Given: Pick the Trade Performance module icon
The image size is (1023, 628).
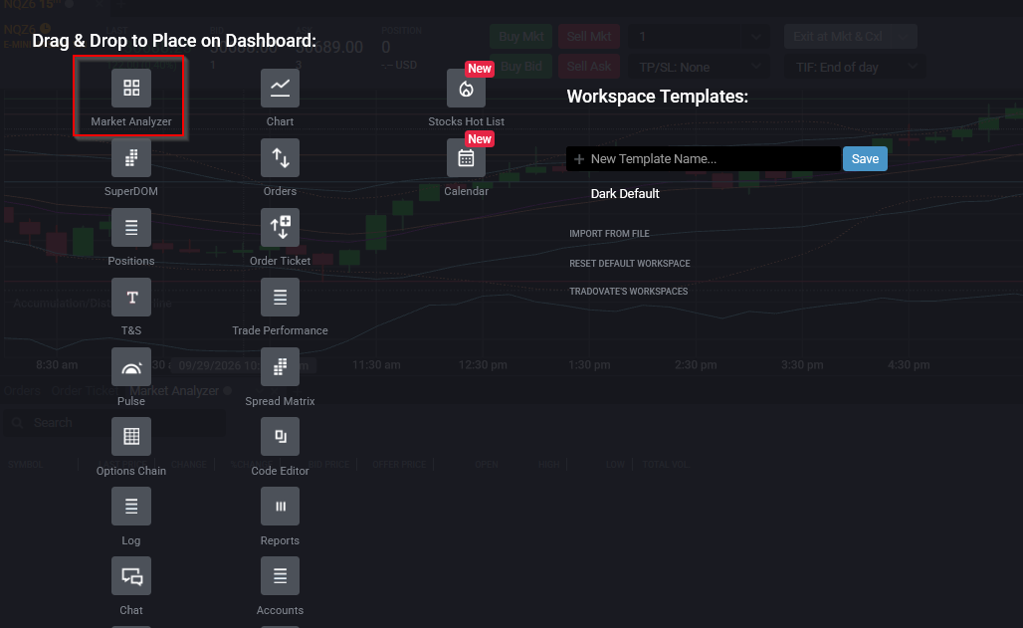Looking at the screenshot, I should pos(280,297).
